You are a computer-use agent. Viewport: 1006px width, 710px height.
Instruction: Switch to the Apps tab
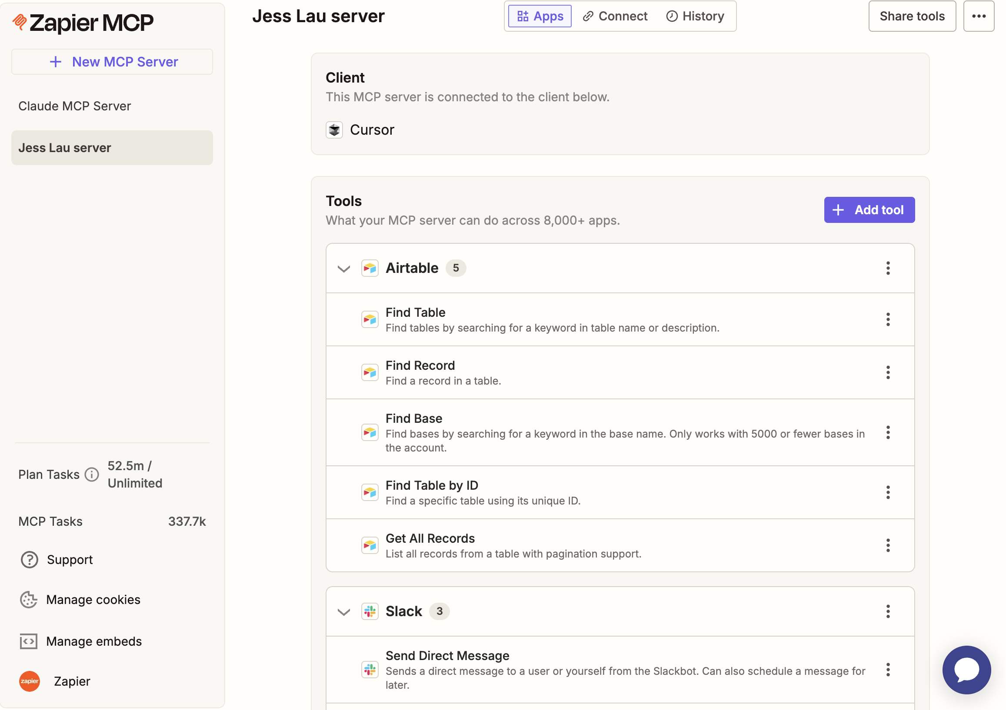540,16
